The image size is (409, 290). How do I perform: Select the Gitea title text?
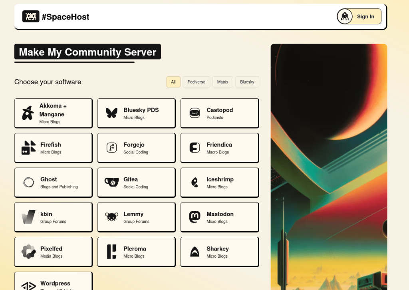[131, 179]
